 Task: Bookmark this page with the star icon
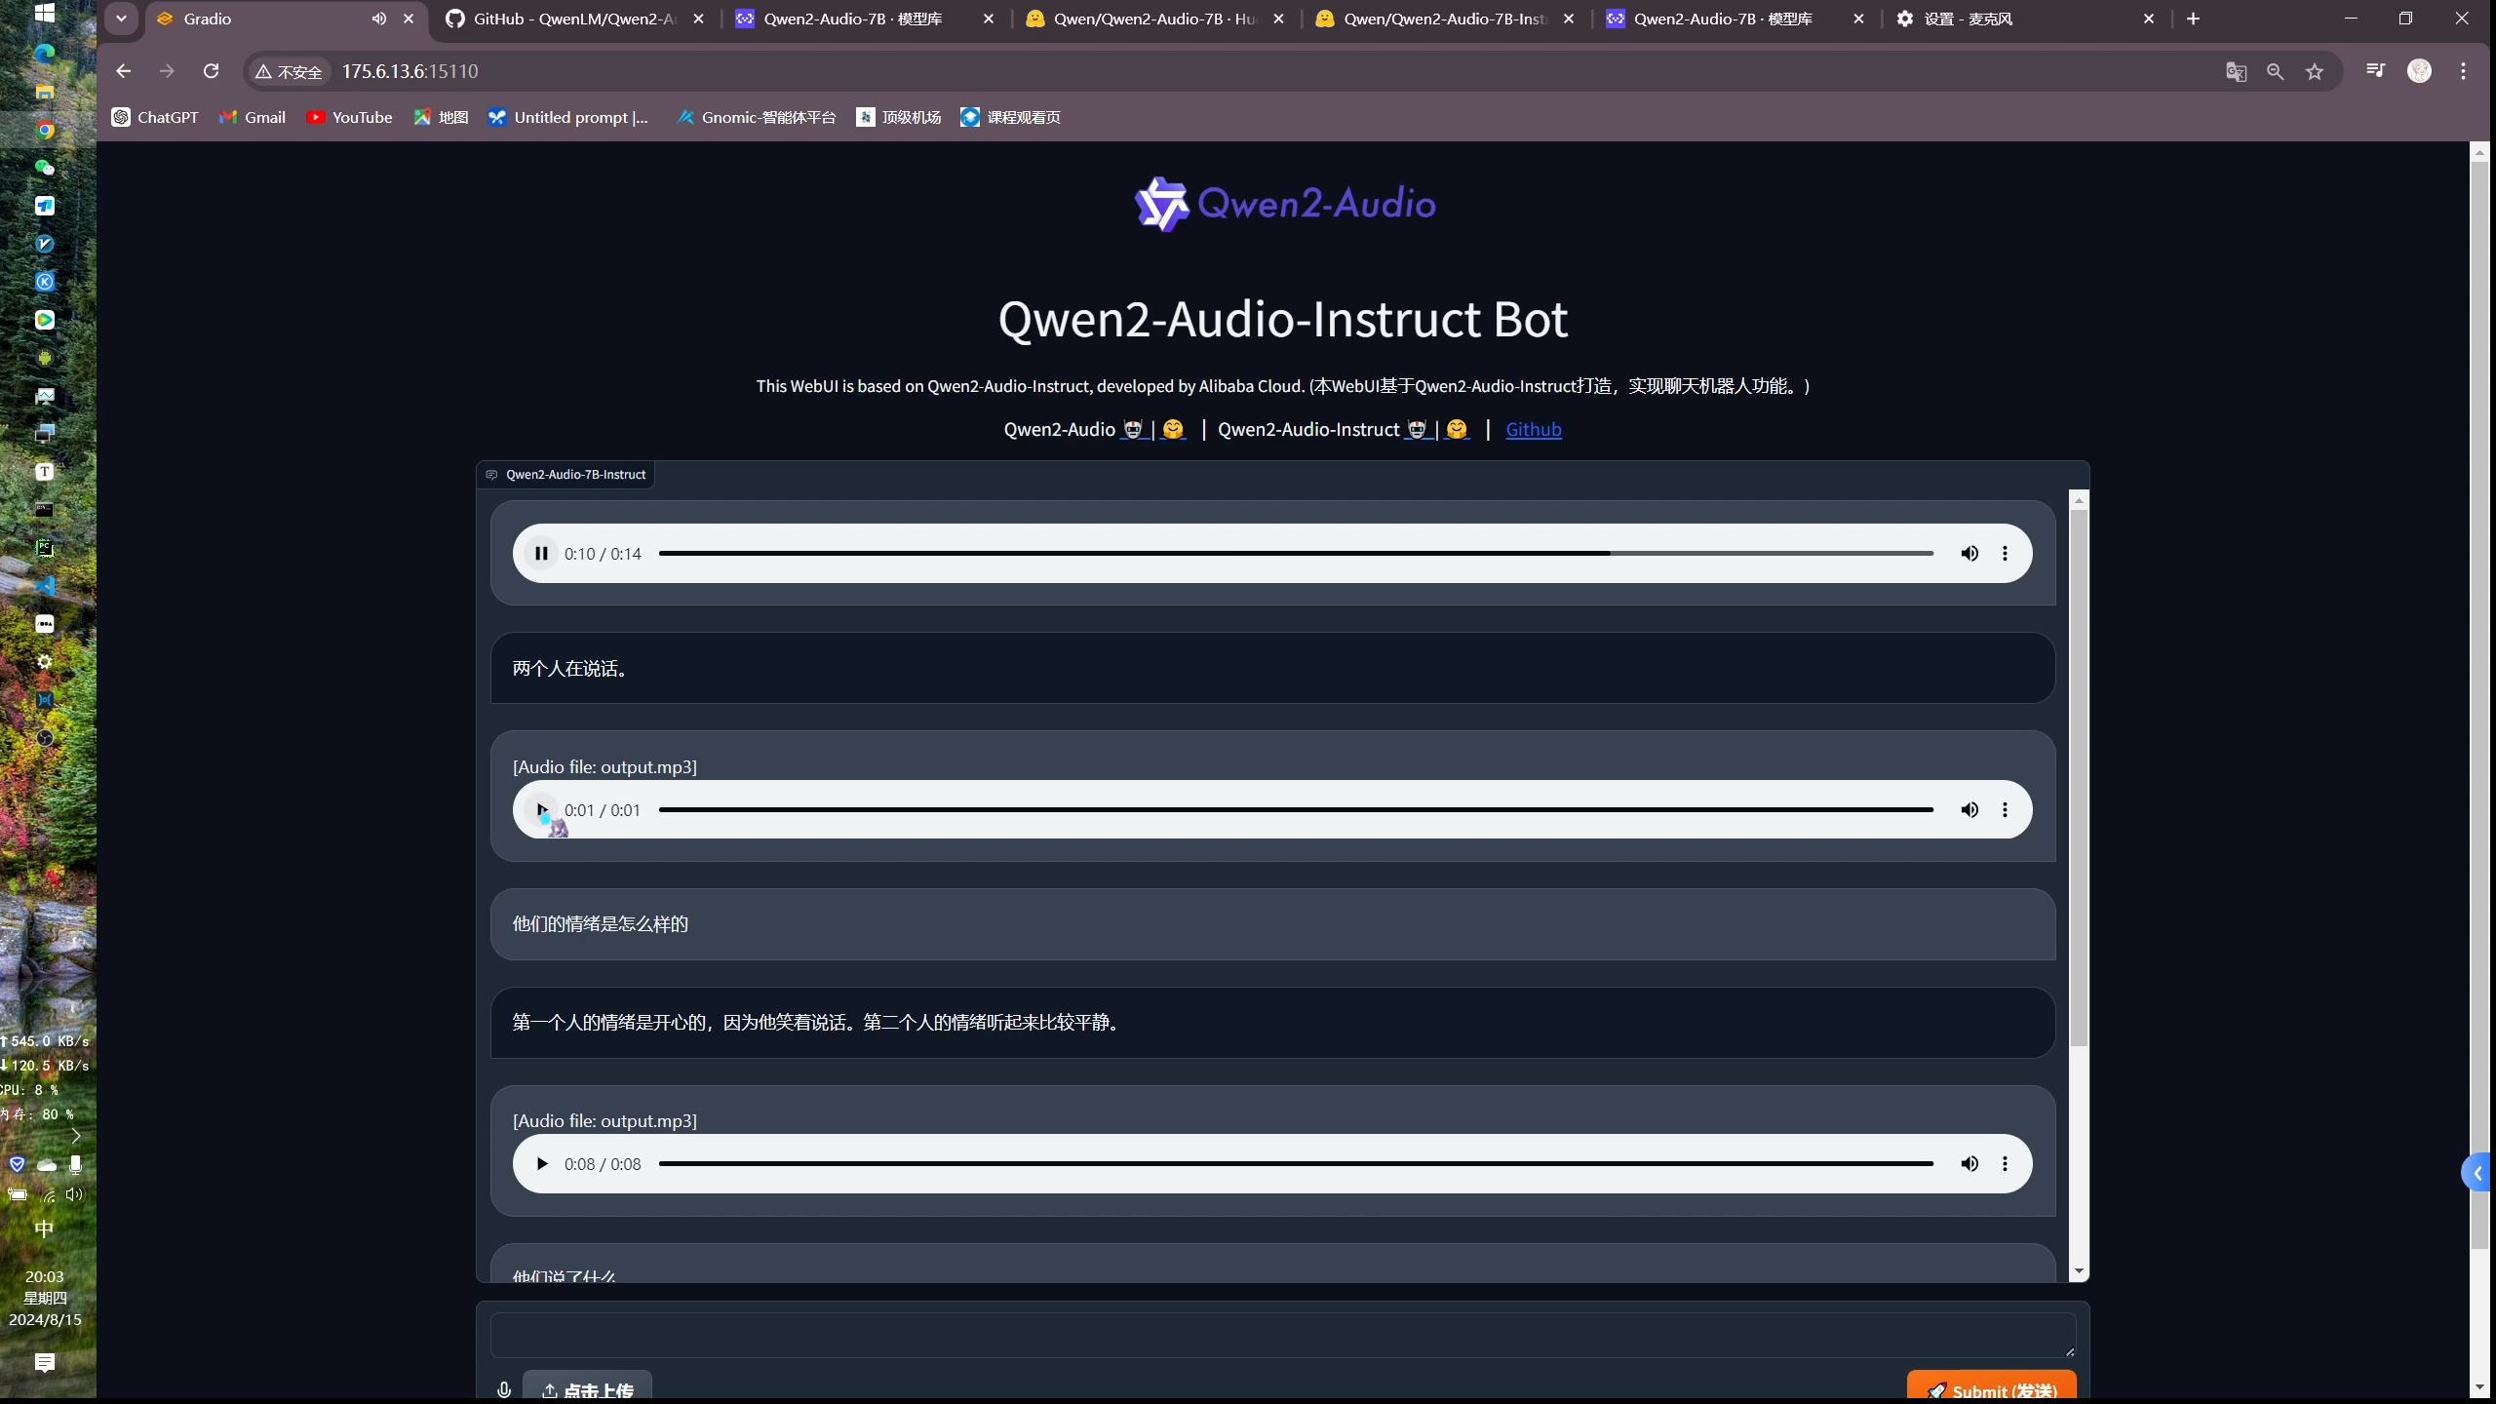coord(2315,71)
